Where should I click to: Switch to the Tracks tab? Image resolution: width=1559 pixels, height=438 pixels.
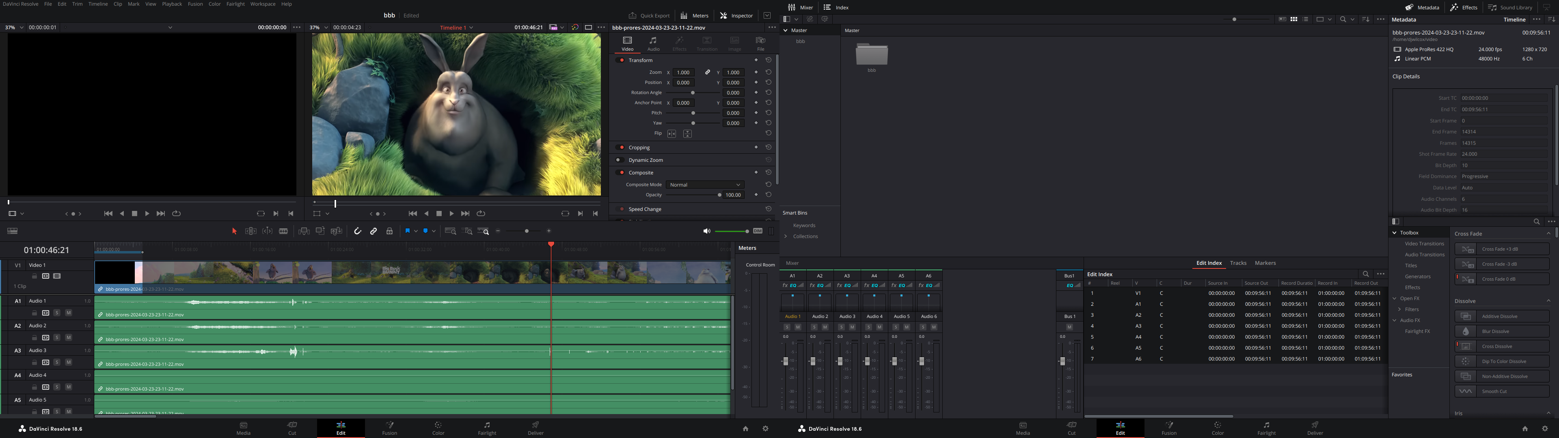pos(1237,263)
